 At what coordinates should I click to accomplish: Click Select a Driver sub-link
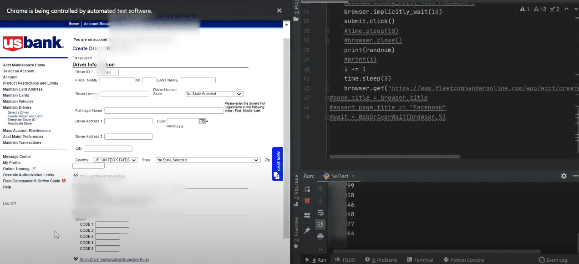(x=18, y=112)
